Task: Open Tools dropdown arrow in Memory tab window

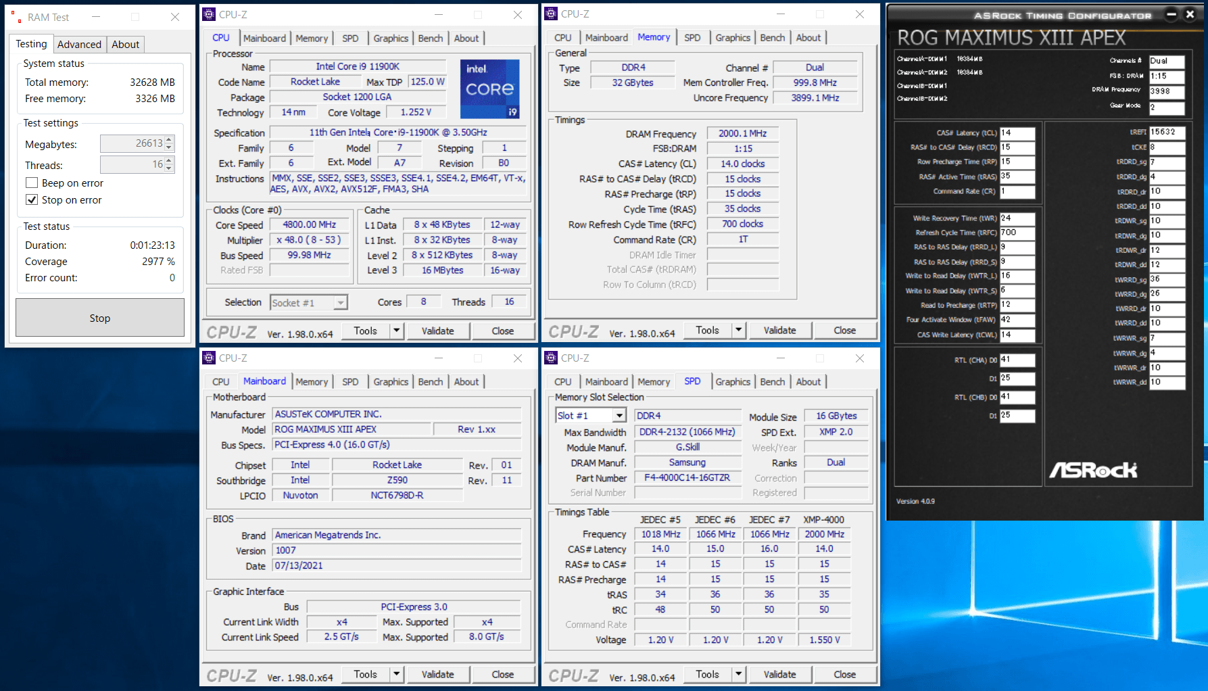Action: tap(739, 330)
